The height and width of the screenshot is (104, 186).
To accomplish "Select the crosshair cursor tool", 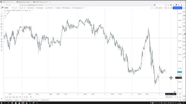I will pyautogui.click(x=2, y=11).
